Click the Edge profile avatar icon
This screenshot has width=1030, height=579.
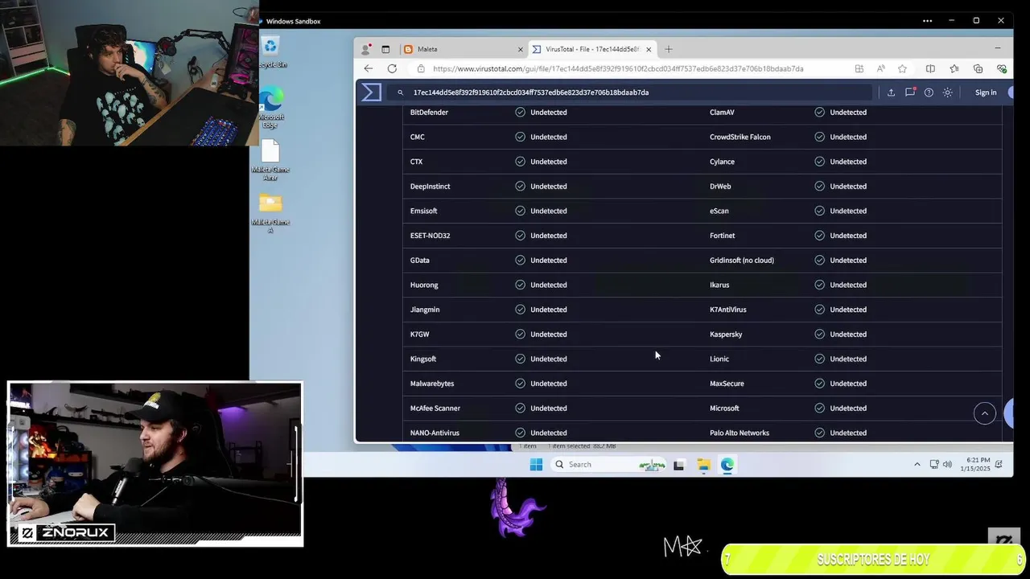click(366, 49)
